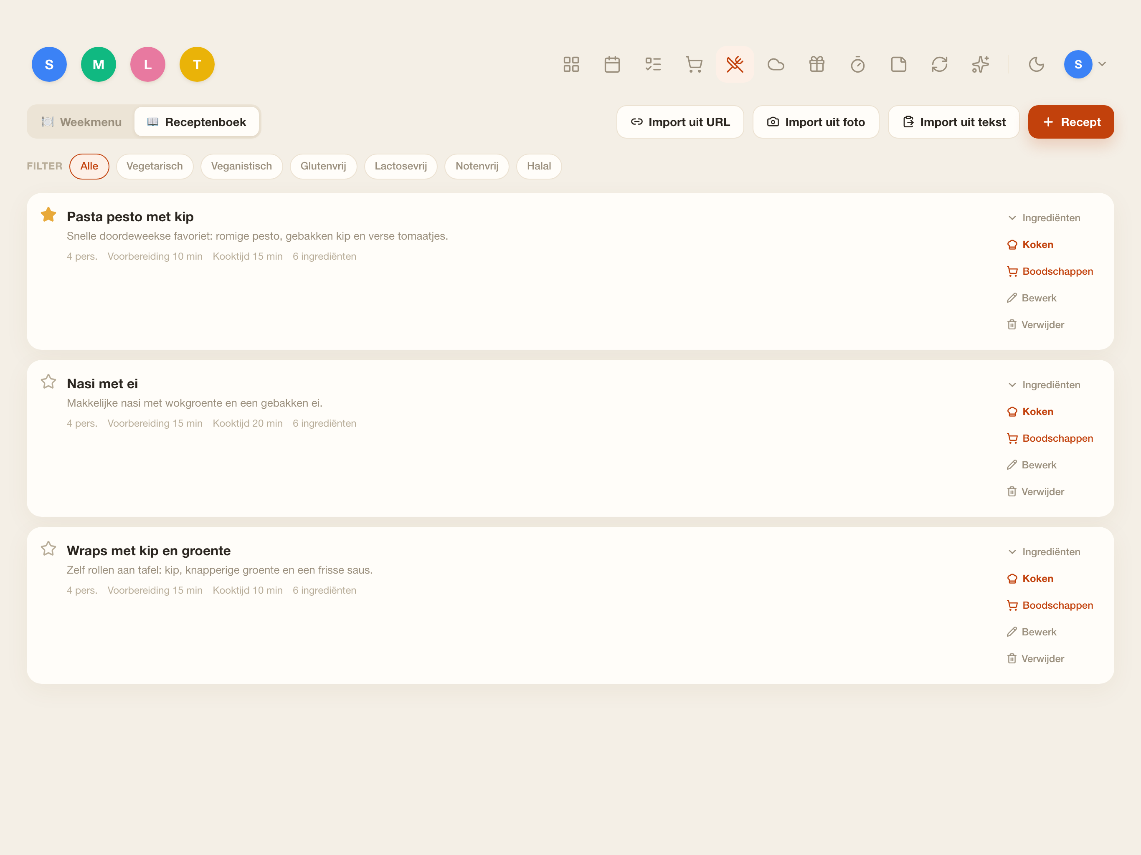The image size is (1141, 855).
Task: Toggle the Halal filter
Action: 539,166
